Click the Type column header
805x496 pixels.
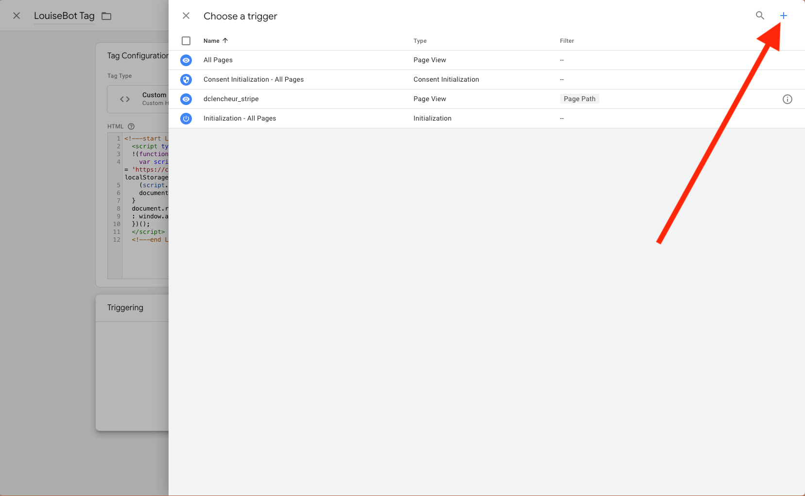click(x=420, y=41)
